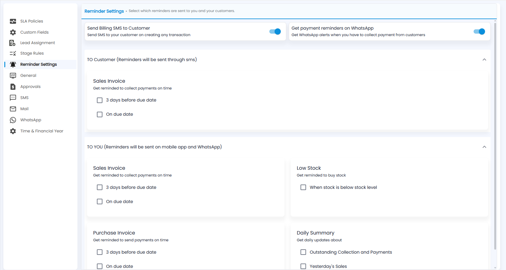
Task: Tick Purchase Invoice 3 days before due date
Action: [x=100, y=252]
